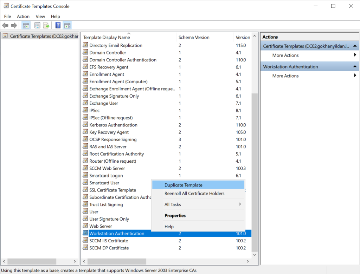This screenshot has width=360, height=274.
Task: Click the Kerberos Authentication template icon
Action: (x=85, y=125)
